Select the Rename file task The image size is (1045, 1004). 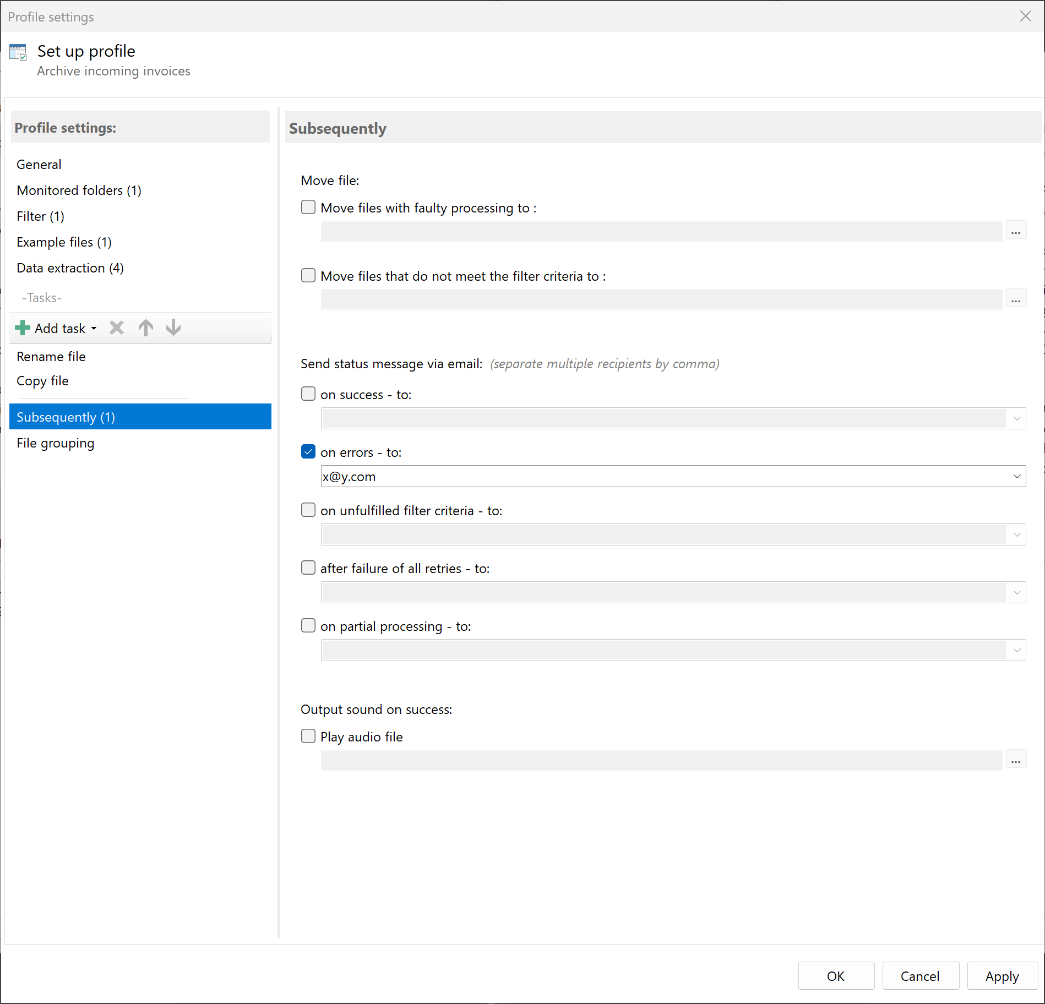pos(51,357)
